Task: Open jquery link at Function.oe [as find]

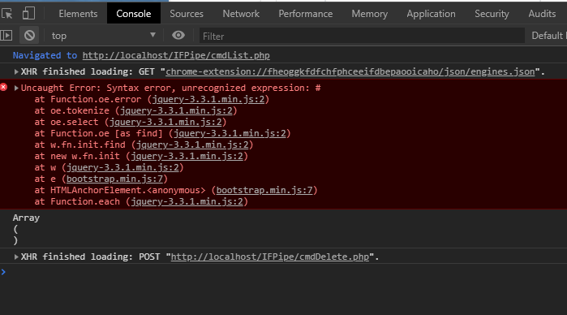Action: [x=230, y=133]
